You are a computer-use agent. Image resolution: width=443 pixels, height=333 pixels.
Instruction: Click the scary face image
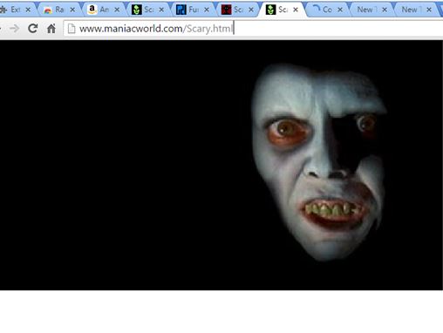(319, 163)
